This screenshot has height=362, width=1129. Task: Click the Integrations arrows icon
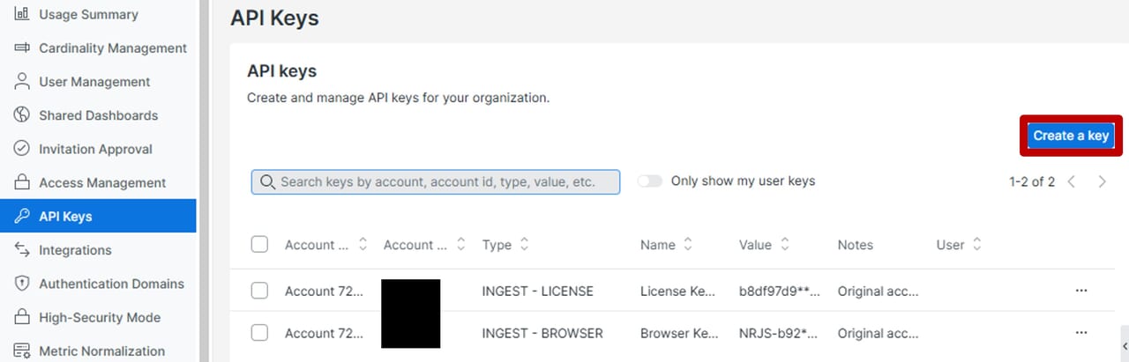point(22,250)
